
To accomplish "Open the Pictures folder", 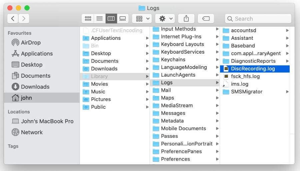I will click(x=115, y=99).
